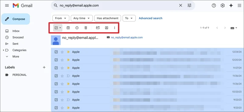Viewport: 244px width, 112px height.
Task: Open the search options sliders icon
Action: (189, 5)
